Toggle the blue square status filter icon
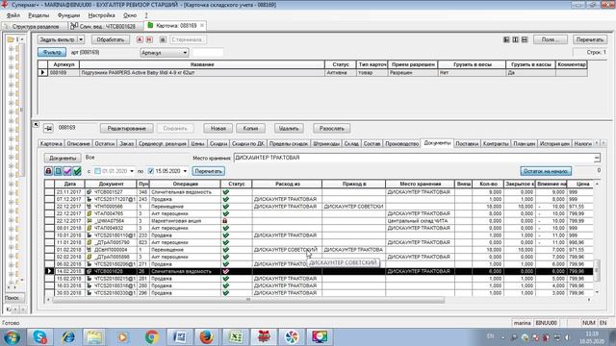Viewport: 616px width, 346px height. [58, 171]
